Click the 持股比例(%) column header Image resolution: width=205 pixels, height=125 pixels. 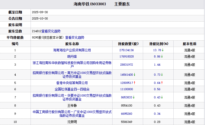point(159,44)
